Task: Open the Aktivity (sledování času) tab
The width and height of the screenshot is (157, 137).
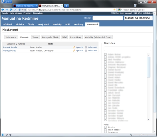Action: (x=98, y=37)
